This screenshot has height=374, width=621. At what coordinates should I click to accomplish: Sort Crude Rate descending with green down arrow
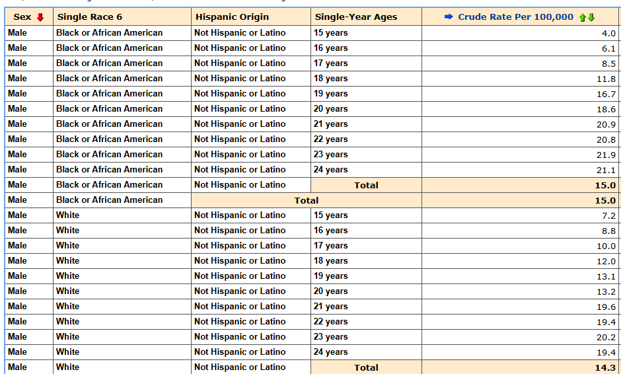tap(591, 17)
